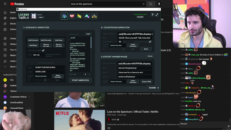Open Subscriptions in YouTube sidebar
Image resolution: width=231 pixels, height=130 pixels.
[x=10, y=29]
